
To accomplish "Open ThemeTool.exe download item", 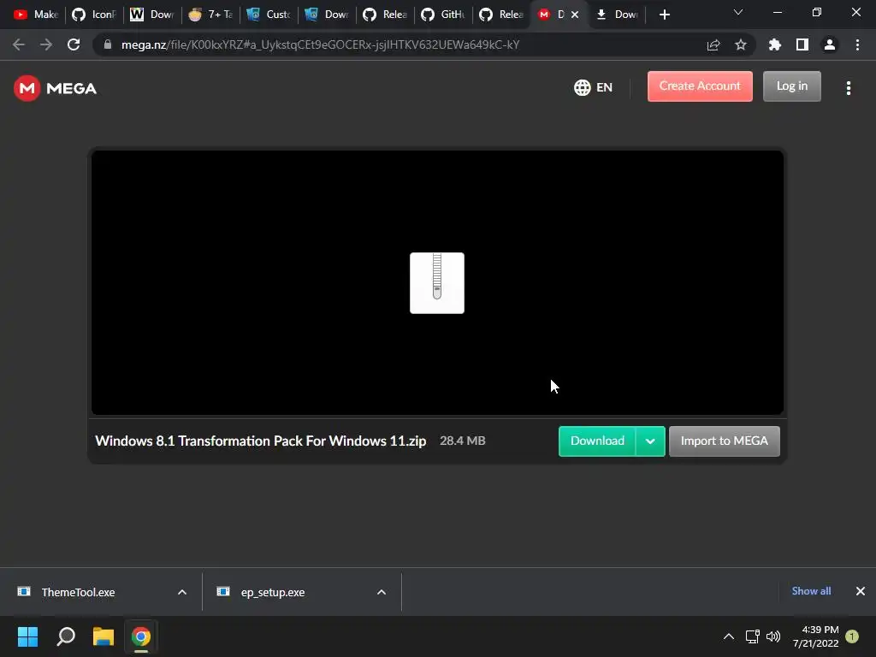I will click(x=78, y=592).
